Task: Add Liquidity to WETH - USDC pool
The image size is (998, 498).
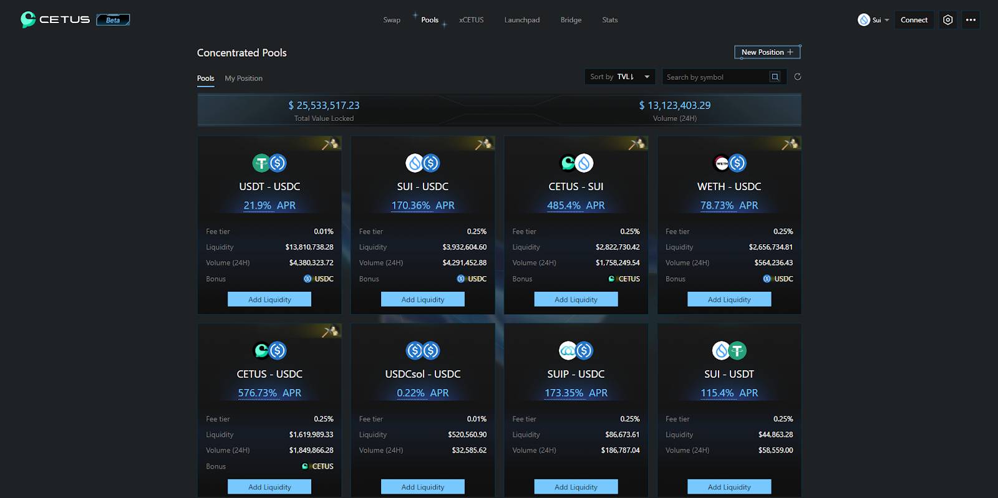Action: [x=729, y=299]
